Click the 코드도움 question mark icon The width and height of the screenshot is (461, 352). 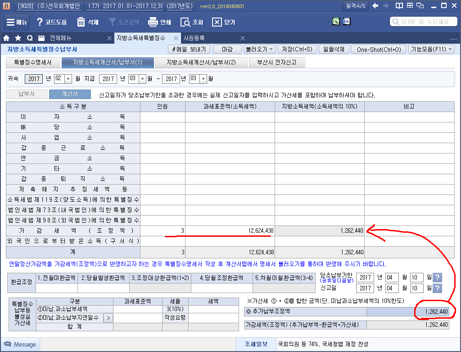(40, 22)
